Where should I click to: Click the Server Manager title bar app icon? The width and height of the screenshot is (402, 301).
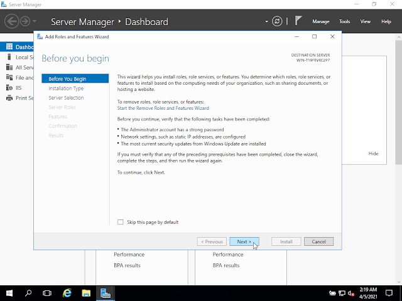tap(4, 4)
